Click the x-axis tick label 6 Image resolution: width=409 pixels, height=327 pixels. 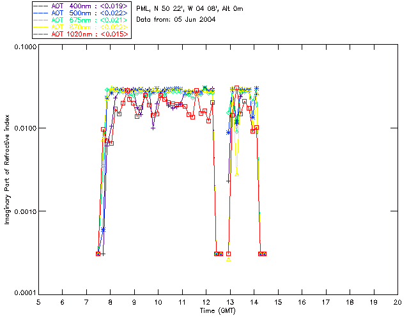click(x=63, y=302)
